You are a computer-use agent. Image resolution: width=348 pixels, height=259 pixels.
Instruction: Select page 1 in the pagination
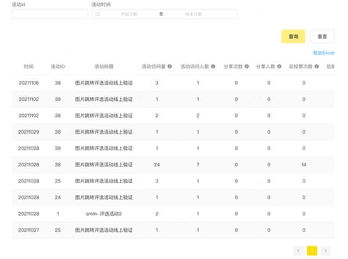tap(312, 251)
